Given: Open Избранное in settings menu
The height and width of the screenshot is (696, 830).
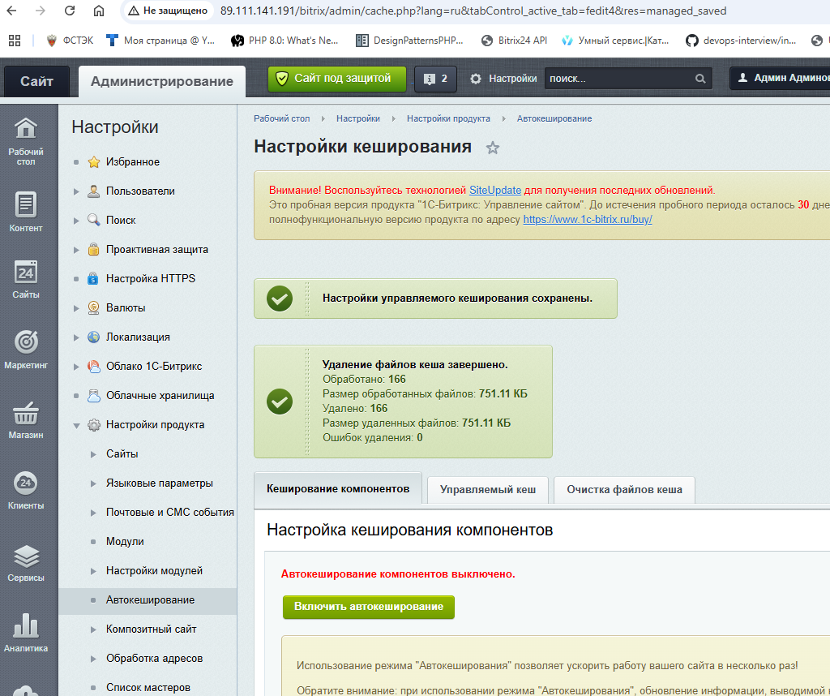Looking at the screenshot, I should 132,162.
